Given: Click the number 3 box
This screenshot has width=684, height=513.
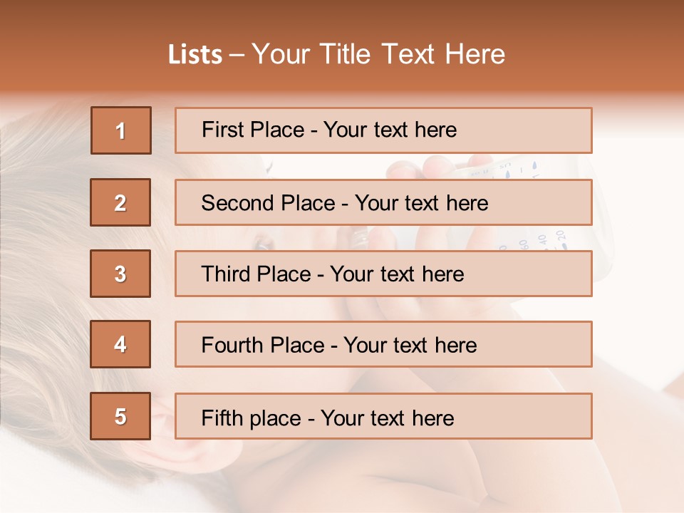Looking at the screenshot, I should coord(120,274).
